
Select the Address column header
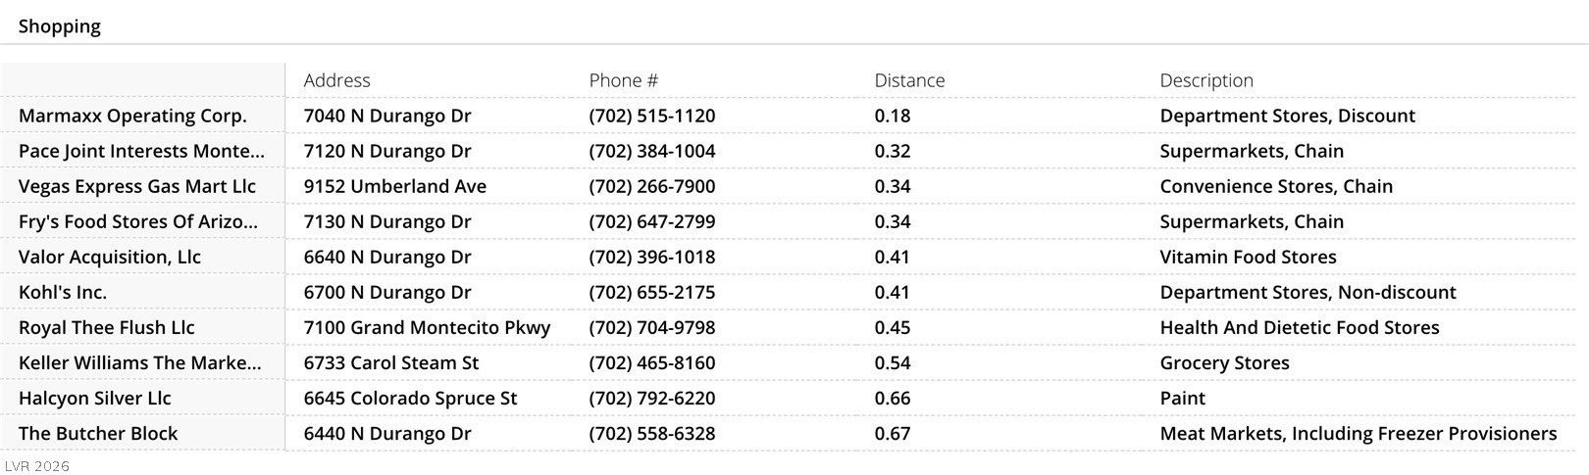point(336,80)
